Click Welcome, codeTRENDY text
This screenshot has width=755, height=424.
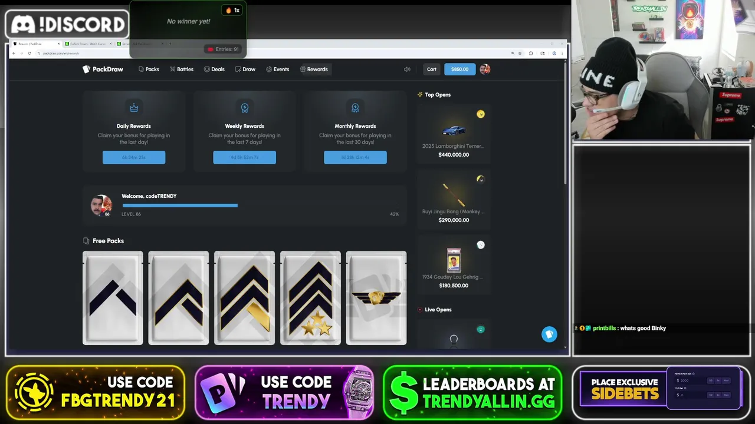[x=149, y=196]
